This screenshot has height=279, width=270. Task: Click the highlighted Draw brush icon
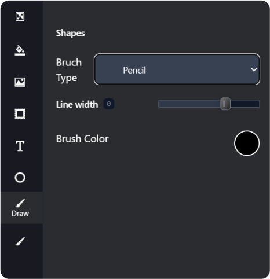(x=20, y=203)
